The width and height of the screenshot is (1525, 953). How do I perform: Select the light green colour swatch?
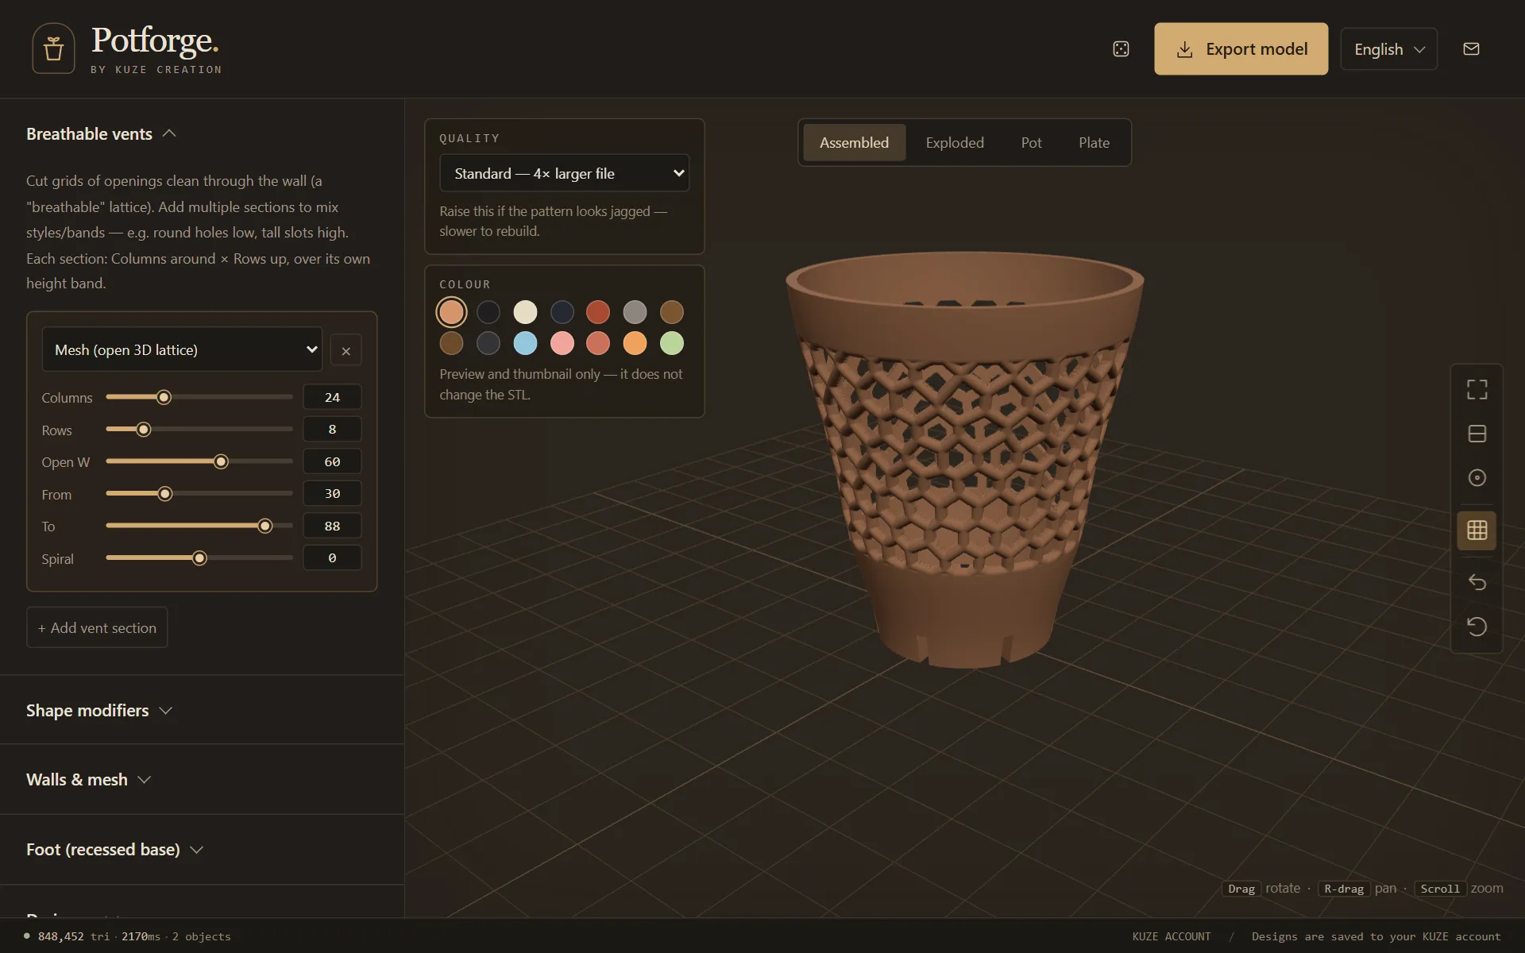[672, 343]
